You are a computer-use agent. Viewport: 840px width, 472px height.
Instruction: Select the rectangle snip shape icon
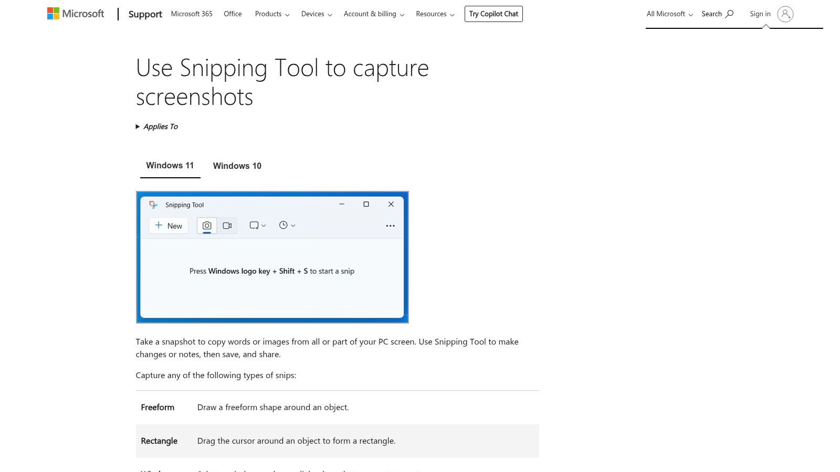pyautogui.click(x=254, y=225)
